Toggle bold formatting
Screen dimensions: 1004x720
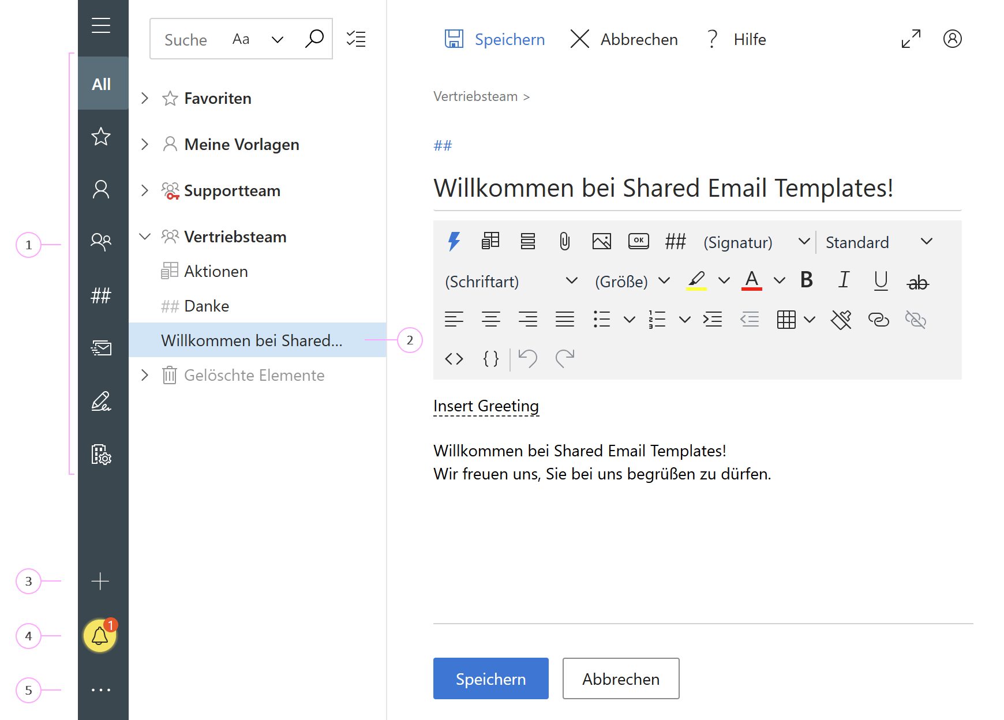point(807,280)
